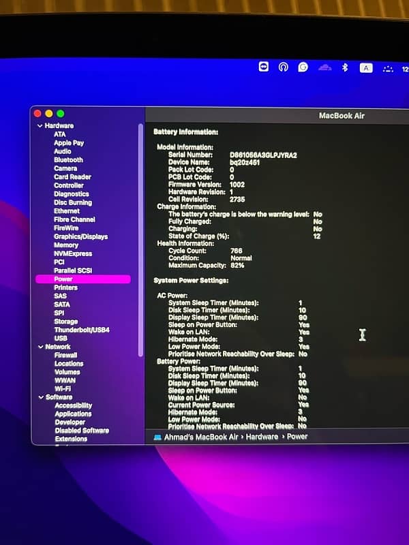Zoom window with green button
This screenshot has width=409, height=545.
coord(61,114)
